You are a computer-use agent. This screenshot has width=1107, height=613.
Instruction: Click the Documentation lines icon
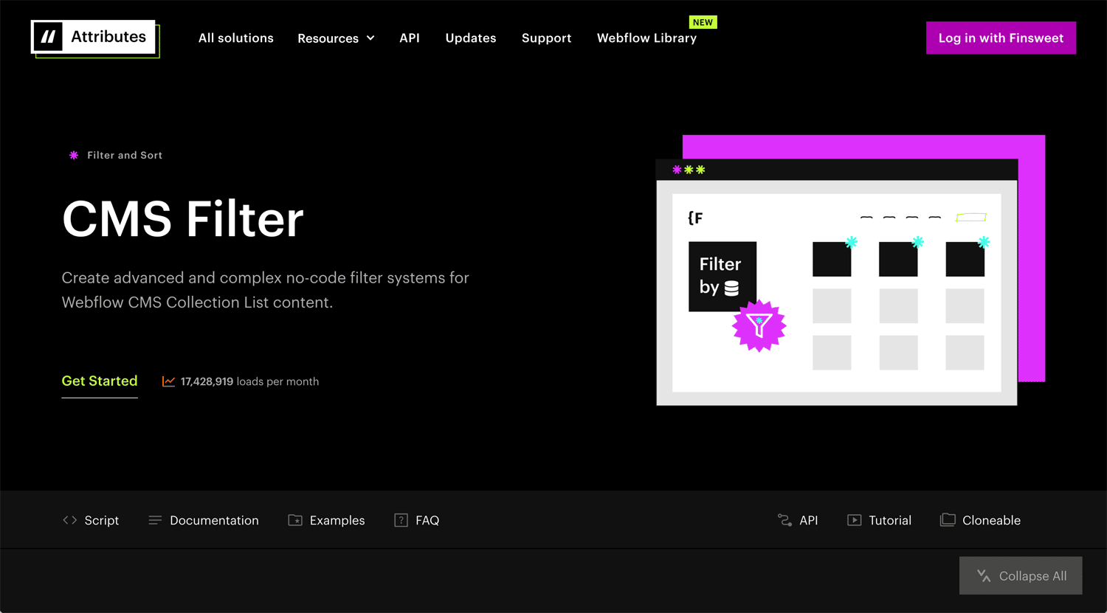tap(155, 520)
